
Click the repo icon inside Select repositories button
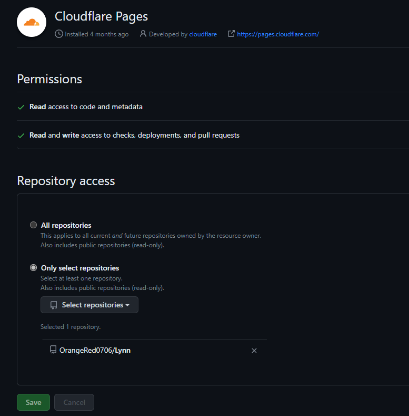point(53,305)
